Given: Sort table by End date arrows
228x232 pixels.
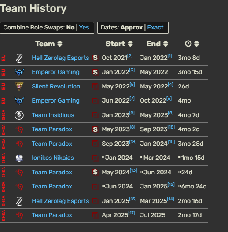Looking at the screenshot, I should [x=165, y=44].
